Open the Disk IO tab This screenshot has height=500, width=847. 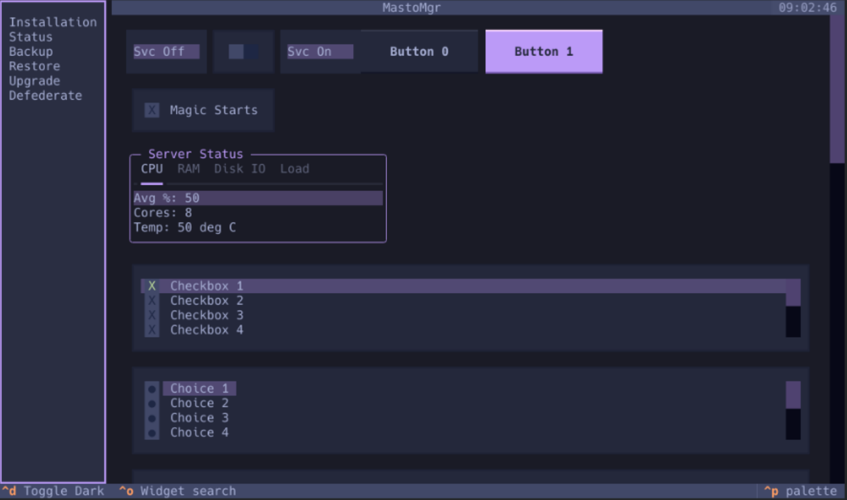pos(240,169)
